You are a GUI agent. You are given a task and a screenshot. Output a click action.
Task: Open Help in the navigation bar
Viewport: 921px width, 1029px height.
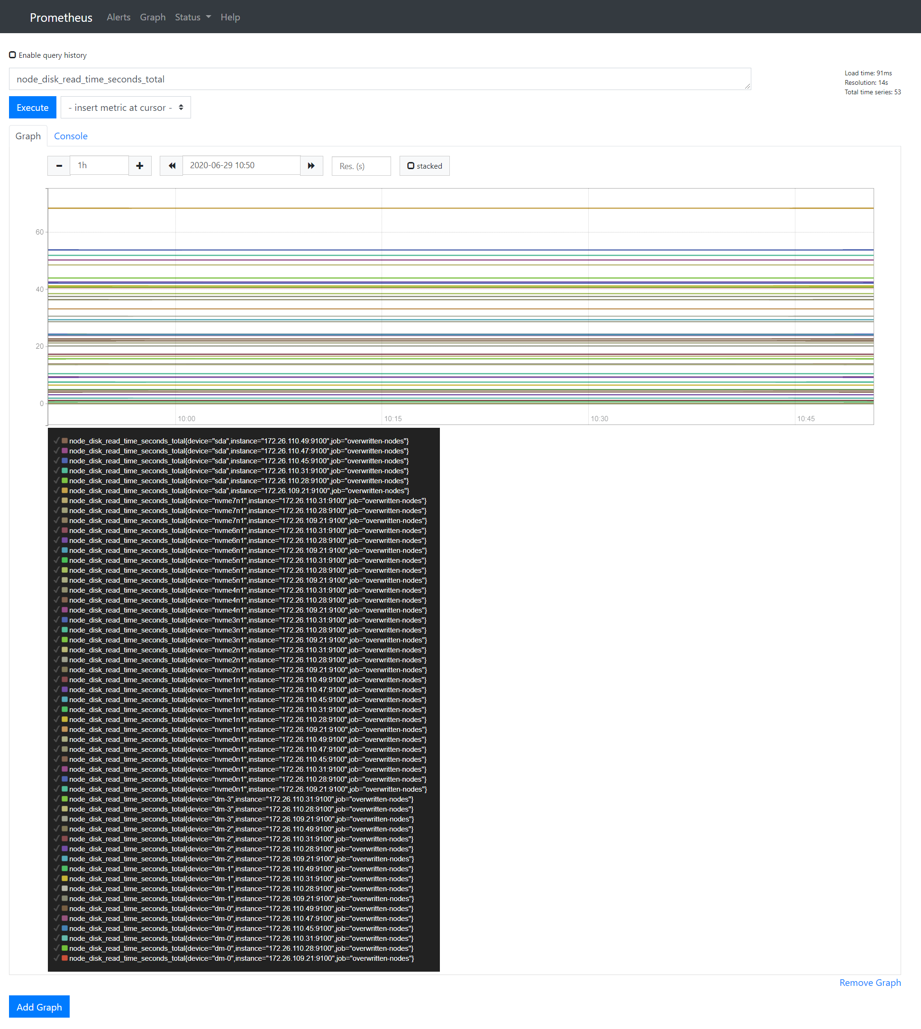point(230,17)
